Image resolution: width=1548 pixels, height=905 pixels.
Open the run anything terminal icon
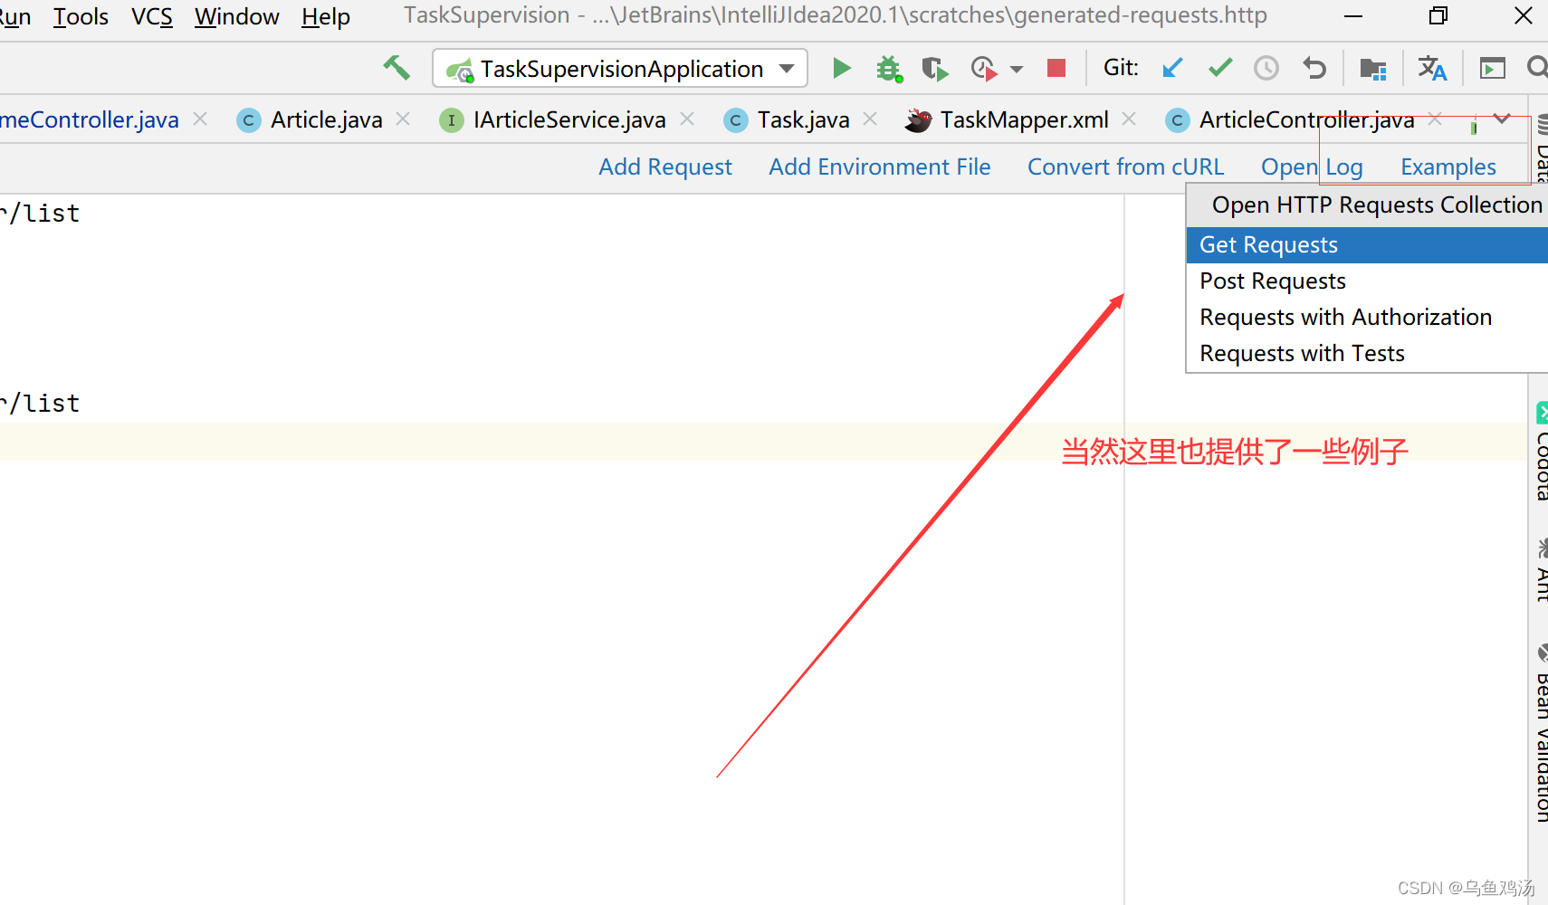coord(1492,68)
